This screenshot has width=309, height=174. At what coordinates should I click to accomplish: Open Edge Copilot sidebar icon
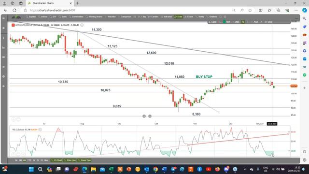click(x=305, y=10)
